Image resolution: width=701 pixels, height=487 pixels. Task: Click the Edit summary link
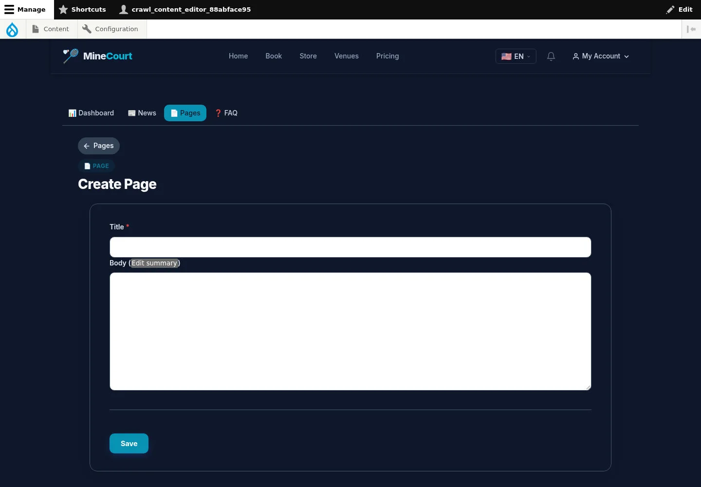pos(154,263)
